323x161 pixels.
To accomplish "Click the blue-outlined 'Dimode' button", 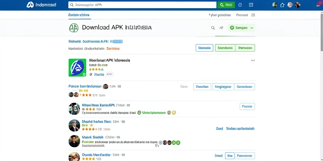I will click(204, 48).
